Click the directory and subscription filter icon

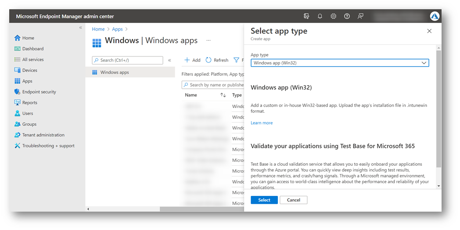306,16
